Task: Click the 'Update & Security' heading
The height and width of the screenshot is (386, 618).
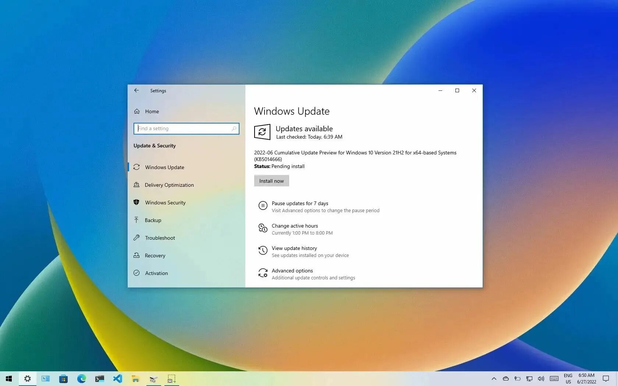Action: (x=154, y=146)
